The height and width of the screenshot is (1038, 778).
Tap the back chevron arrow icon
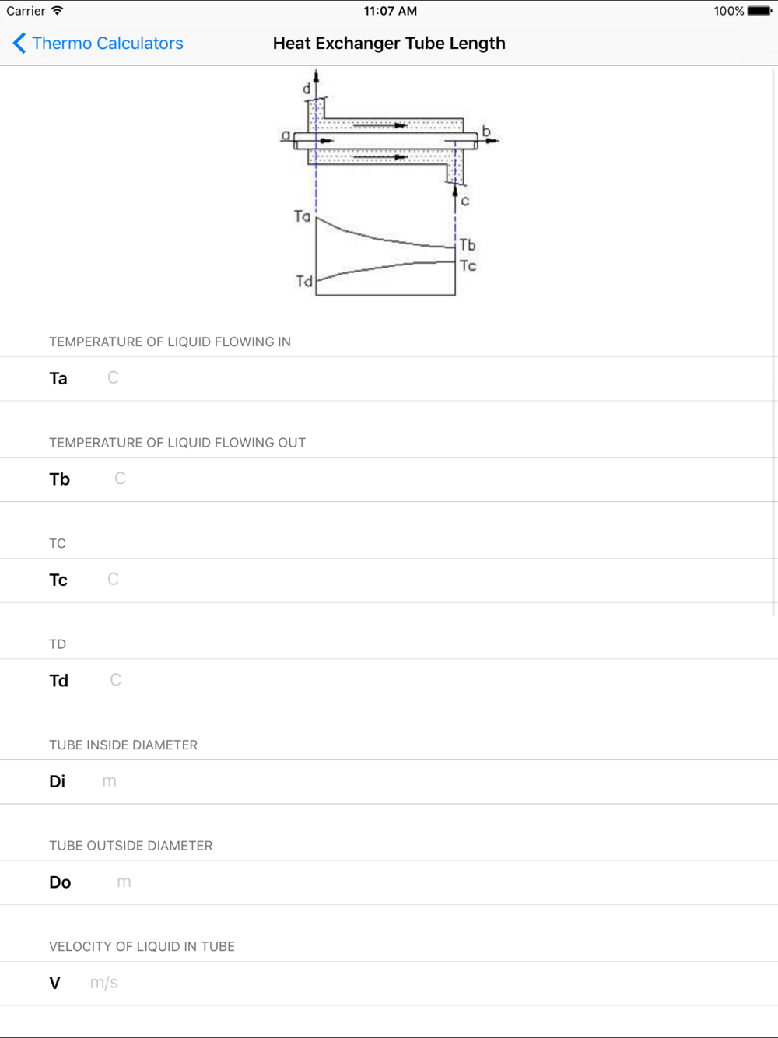(x=19, y=44)
